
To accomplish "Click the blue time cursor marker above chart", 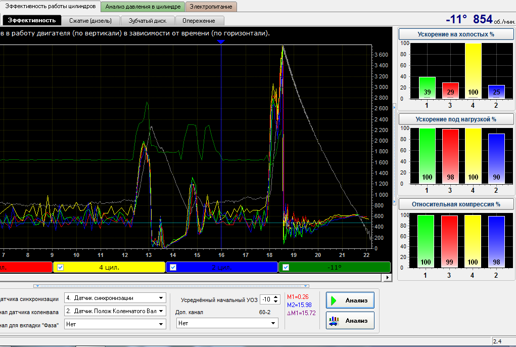I will coord(221,42).
